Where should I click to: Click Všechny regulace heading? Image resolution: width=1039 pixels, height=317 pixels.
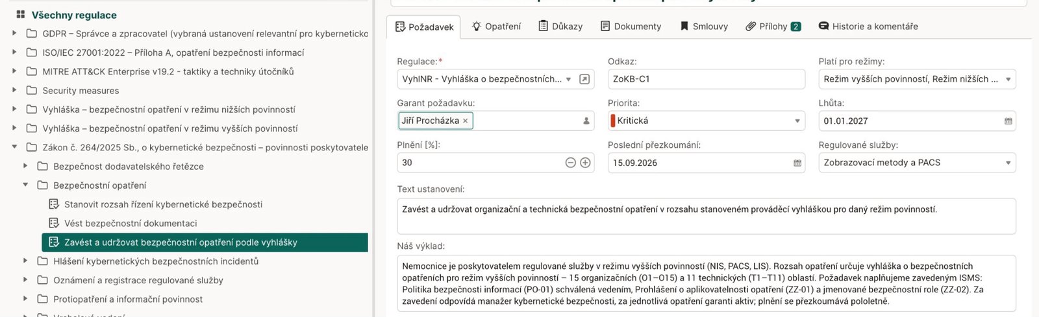click(x=74, y=15)
